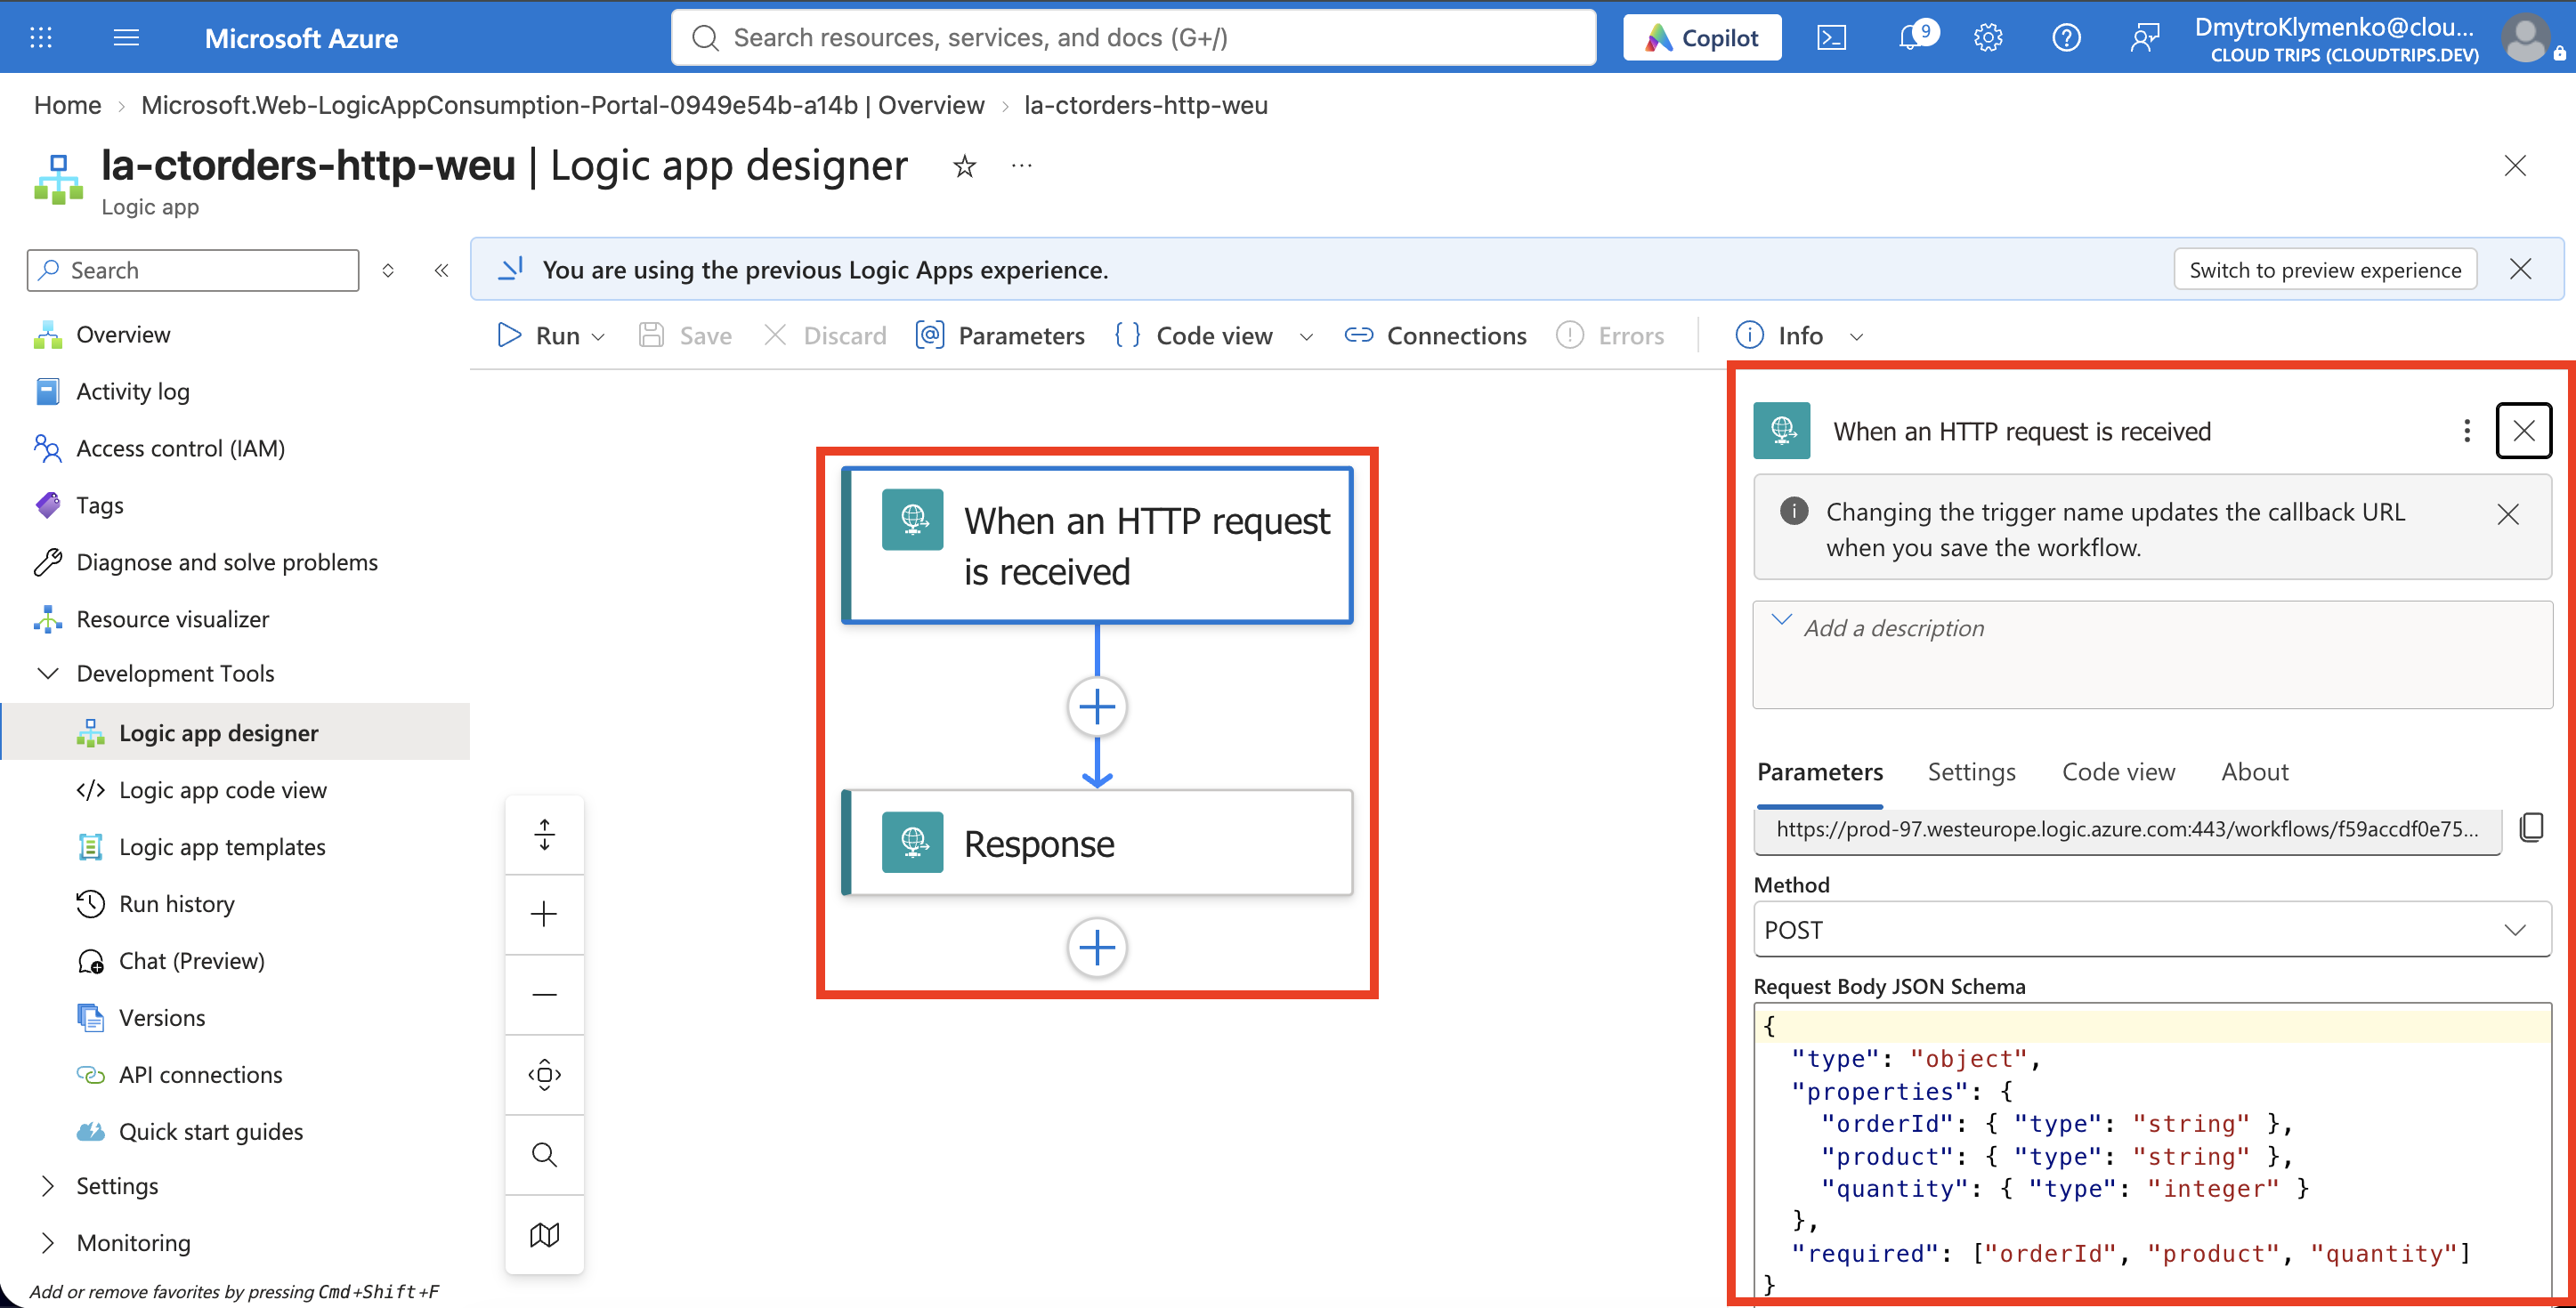Click the Copilot button
The image size is (2576, 1308).
pos(1702,38)
